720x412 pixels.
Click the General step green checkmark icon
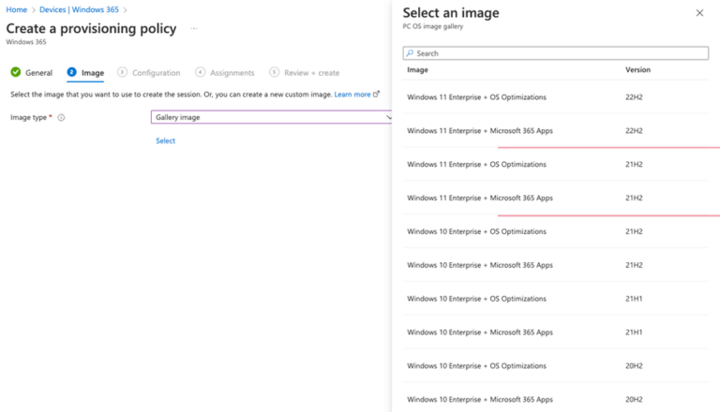point(16,72)
